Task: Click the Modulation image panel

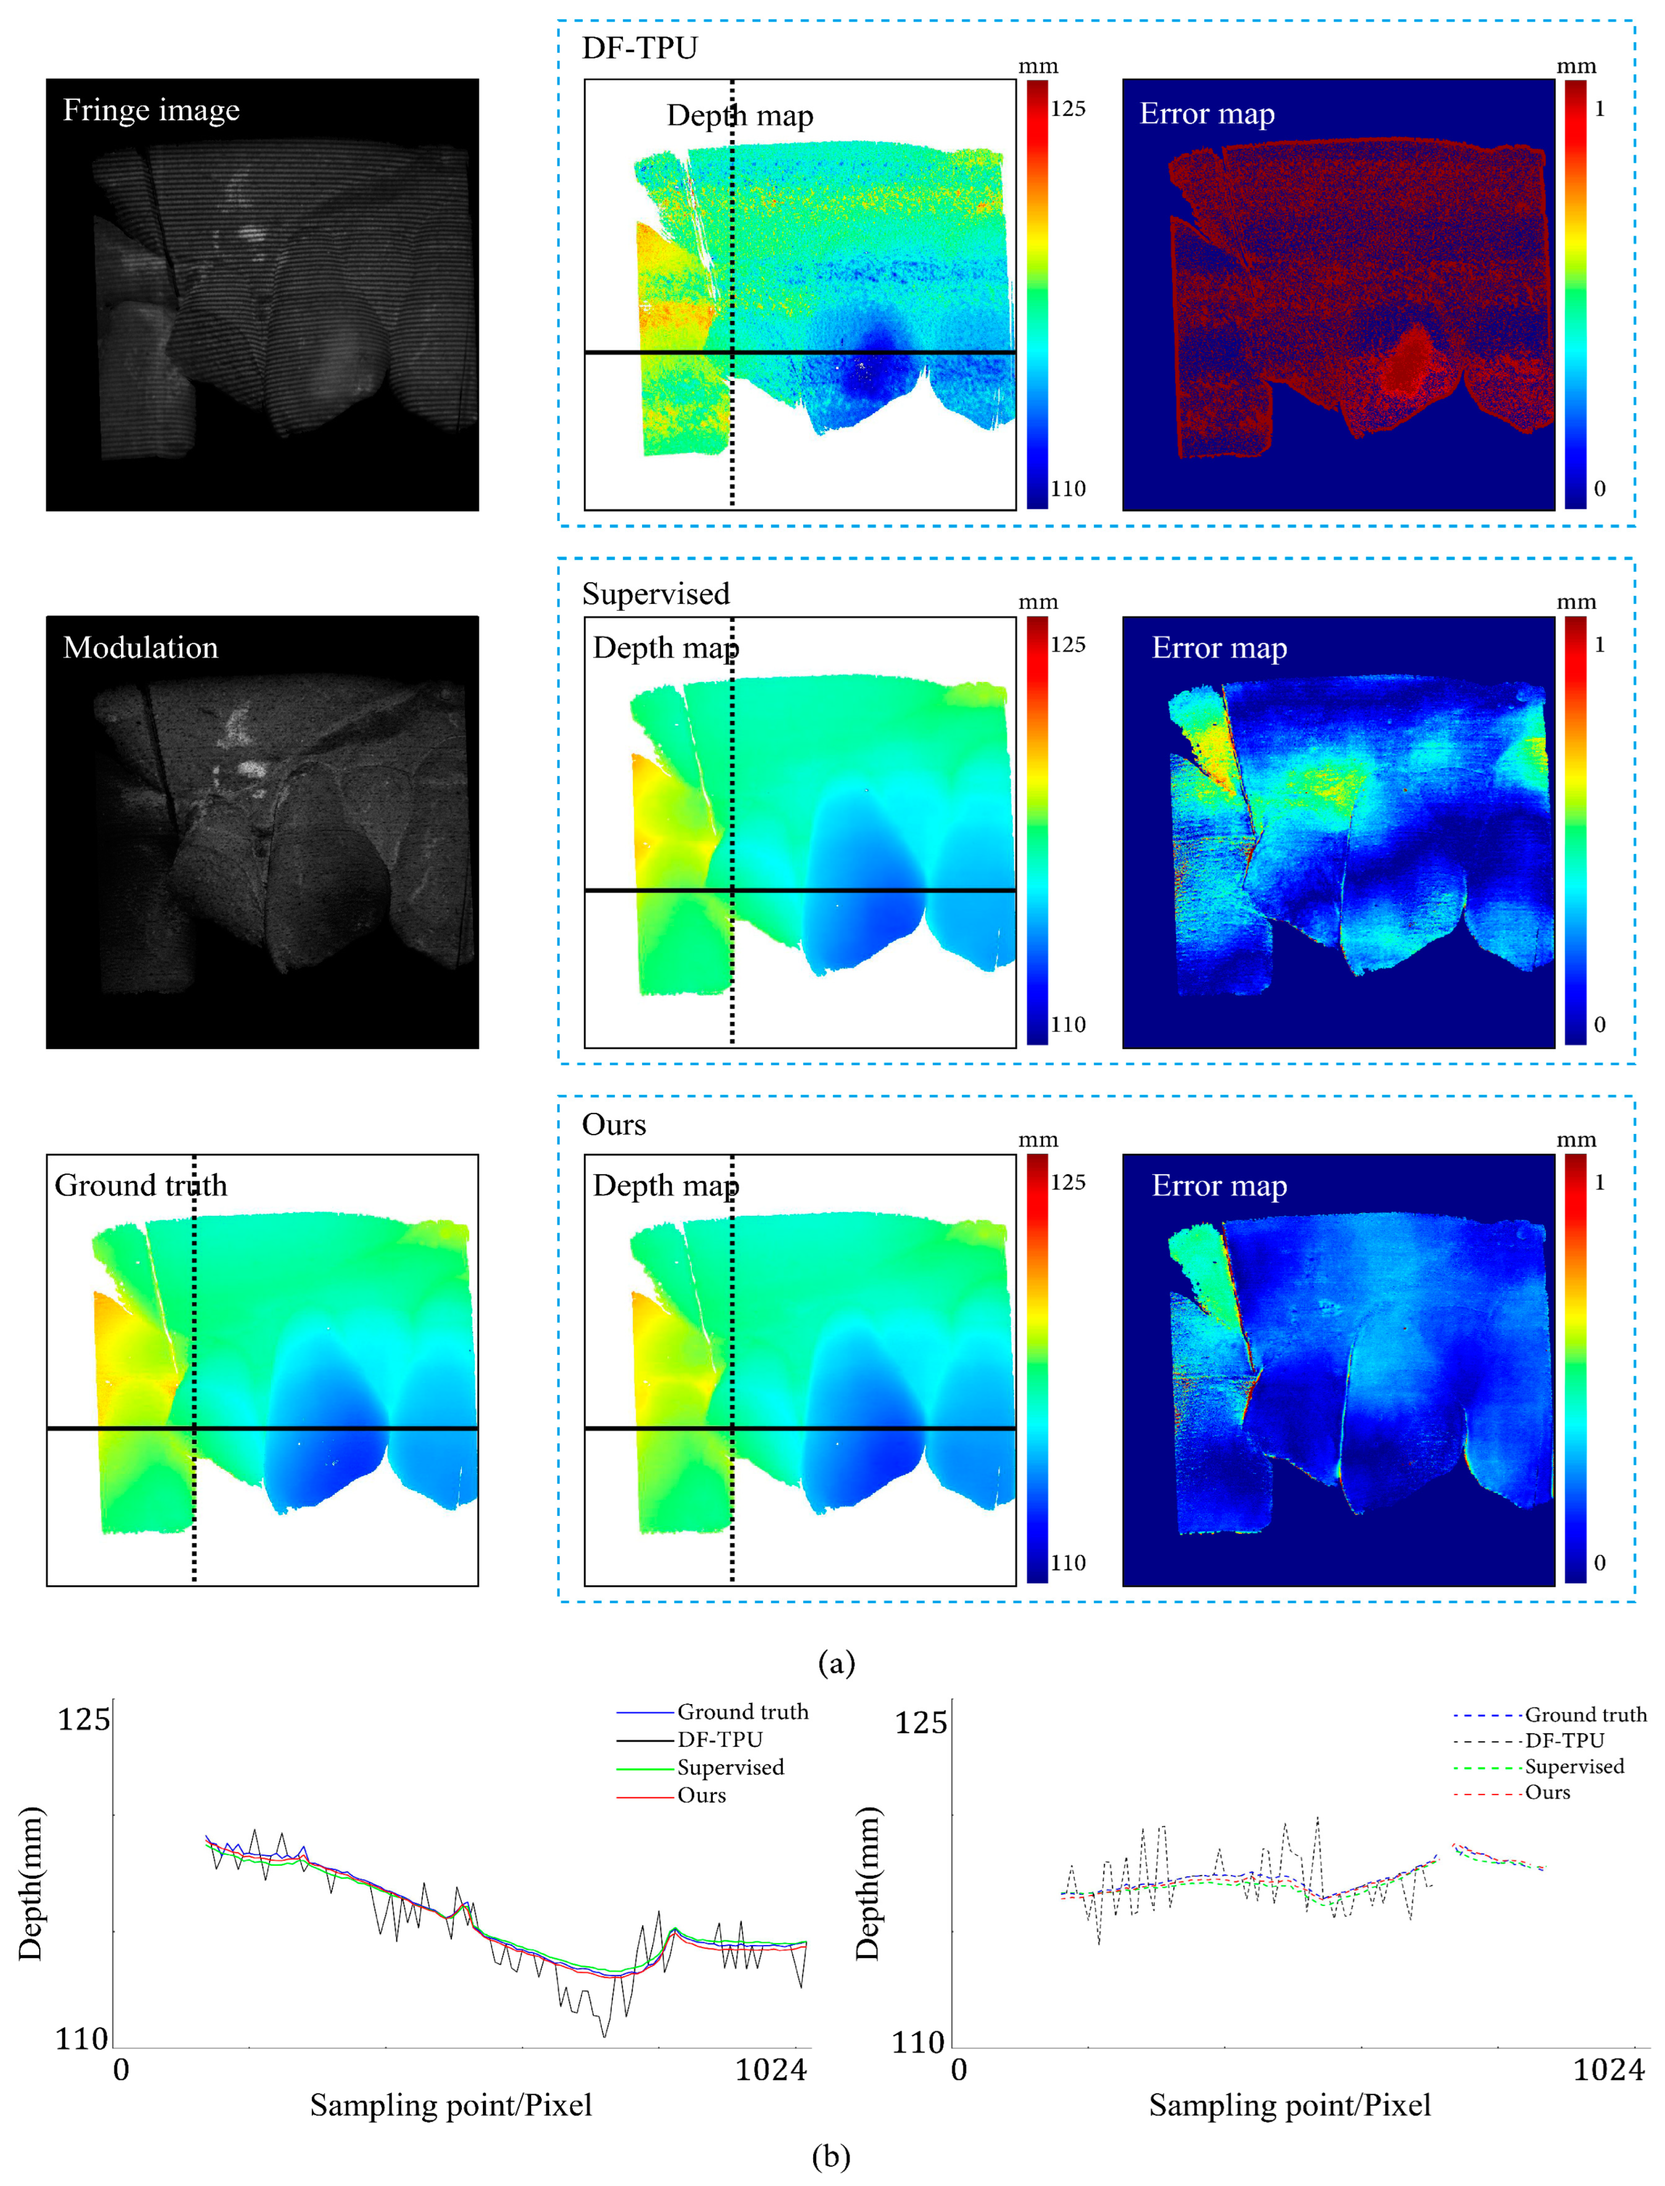Action: pyautogui.click(x=262, y=832)
